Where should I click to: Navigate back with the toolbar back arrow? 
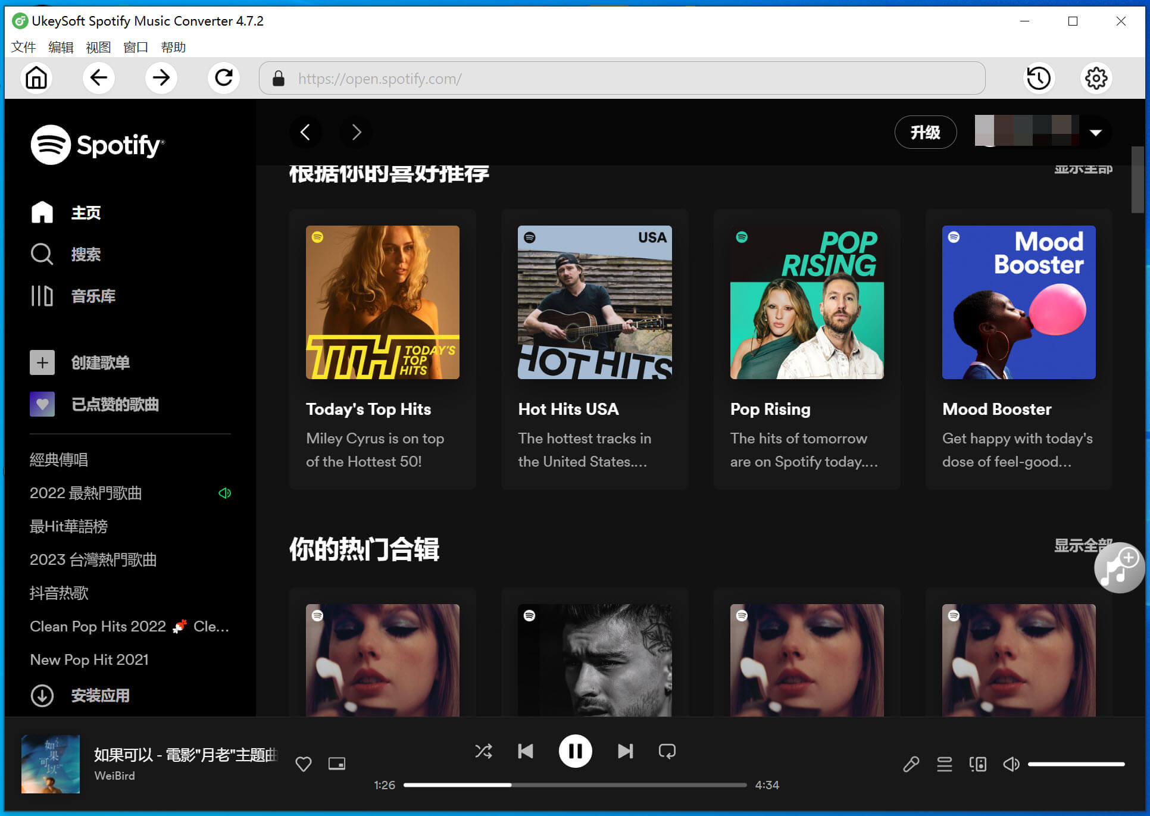coord(99,78)
